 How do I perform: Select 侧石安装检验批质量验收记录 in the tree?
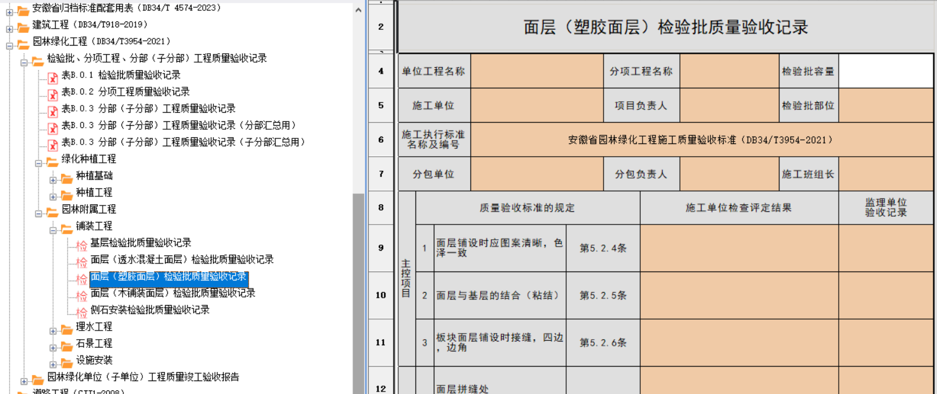pyautogui.click(x=150, y=310)
